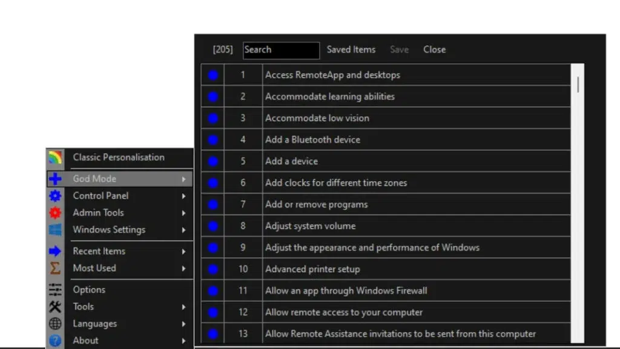The width and height of the screenshot is (620, 349).
Task: Expand the Recent Items submenu arrow
Action: (184, 251)
